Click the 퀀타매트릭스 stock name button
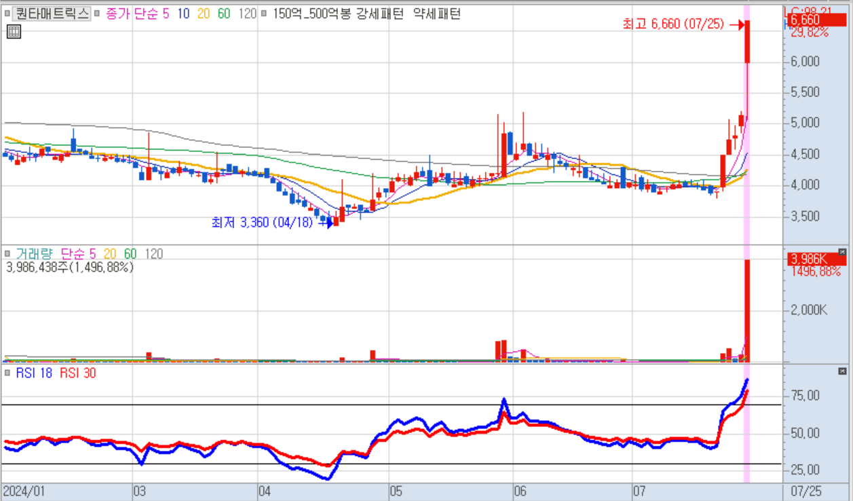 coord(52,14)
